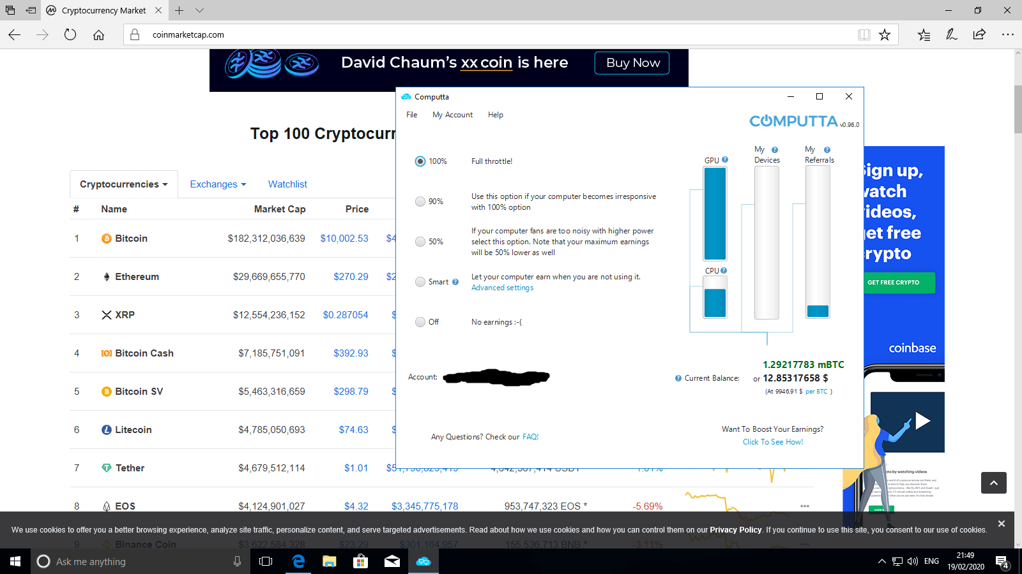Follow the Click To See How link
1022x574 pixels.
[x=773, y=442]
